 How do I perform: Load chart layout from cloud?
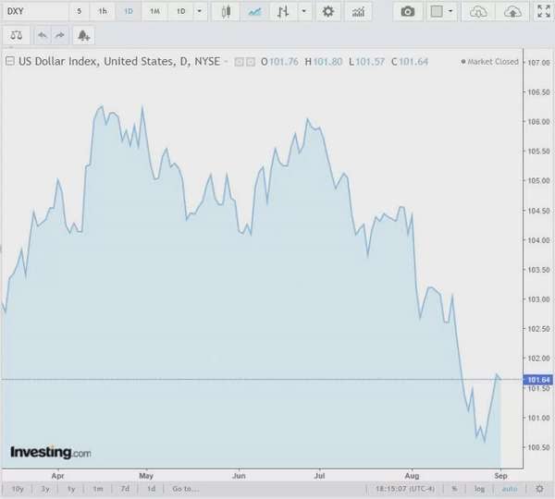[478, 12]
